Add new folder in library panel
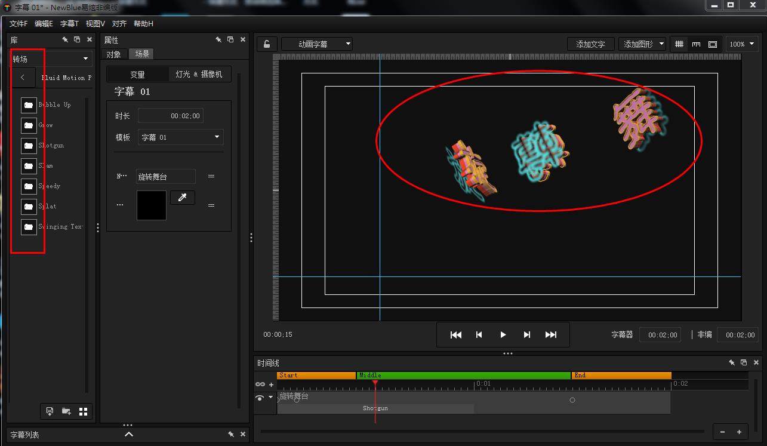The image size is (767, 446). [66, 411]
